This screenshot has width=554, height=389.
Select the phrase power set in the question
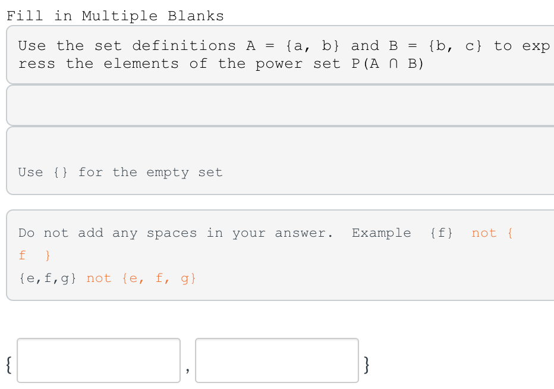coord(299,64)
